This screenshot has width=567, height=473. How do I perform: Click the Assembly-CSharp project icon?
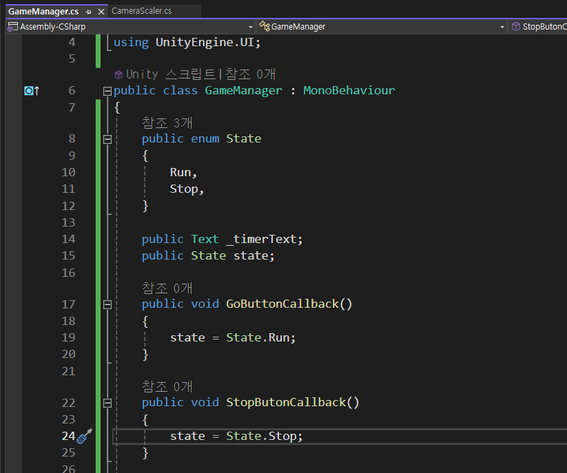point(12,27)
